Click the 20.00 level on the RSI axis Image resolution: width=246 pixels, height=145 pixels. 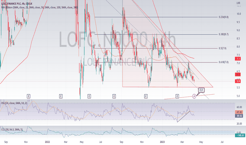[x=239, y=124]
